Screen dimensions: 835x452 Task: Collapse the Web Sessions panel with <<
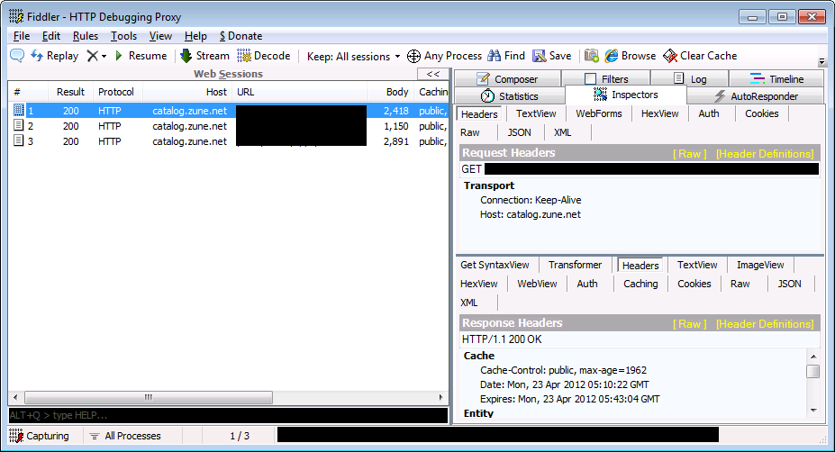pos(433,74)
